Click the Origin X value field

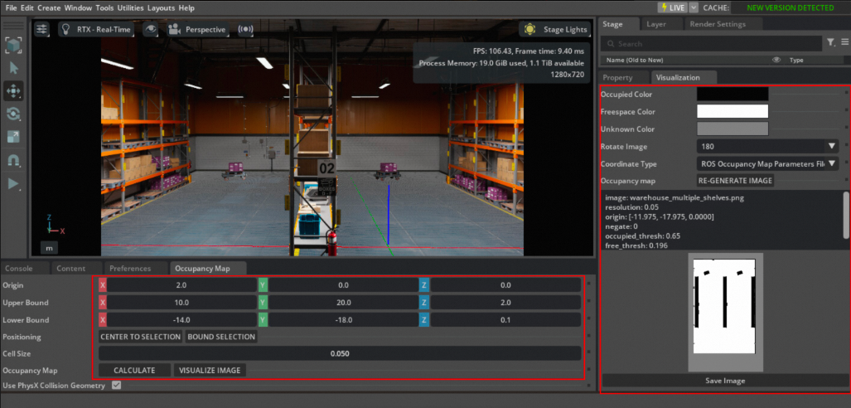click(x=181, y=285)
